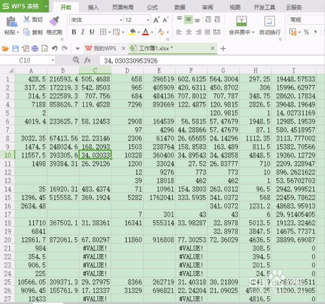Viewport: 325px width, 304px height.
Task: Click the justify alignment icon
Action: pyautogui.click(x=207, y=32)
